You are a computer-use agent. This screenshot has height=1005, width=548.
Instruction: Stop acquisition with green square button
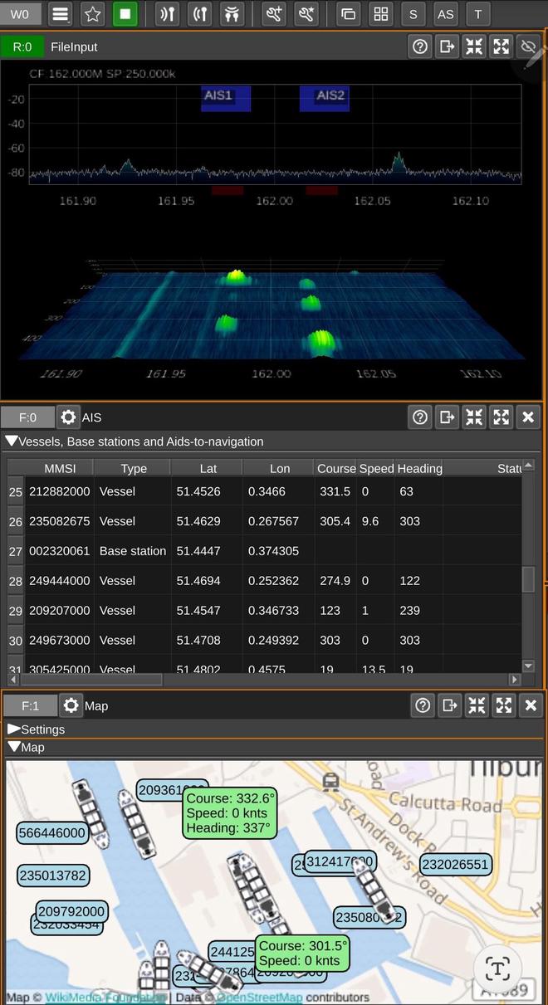coord(125,14)
